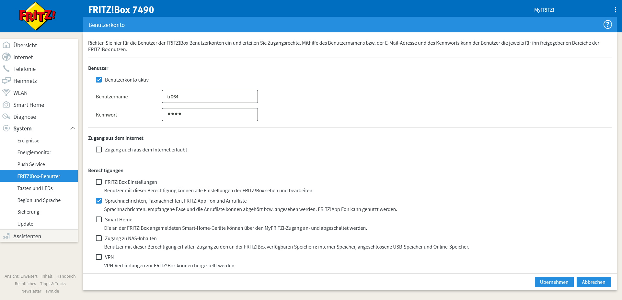
Task: Uncheck Sprachnachrichten, Faxnachrichten permission
Action: point(99,201)
